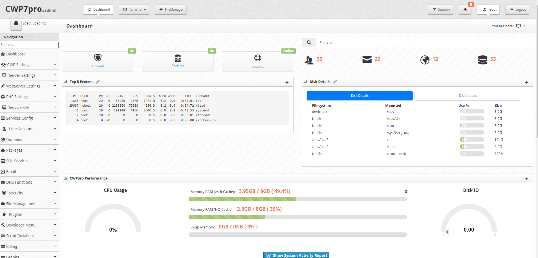The width and height of the screenshot is (538, 258).
Task: Click the database icon showing 53
Action: pyautogui.click(x=483, y=60)
